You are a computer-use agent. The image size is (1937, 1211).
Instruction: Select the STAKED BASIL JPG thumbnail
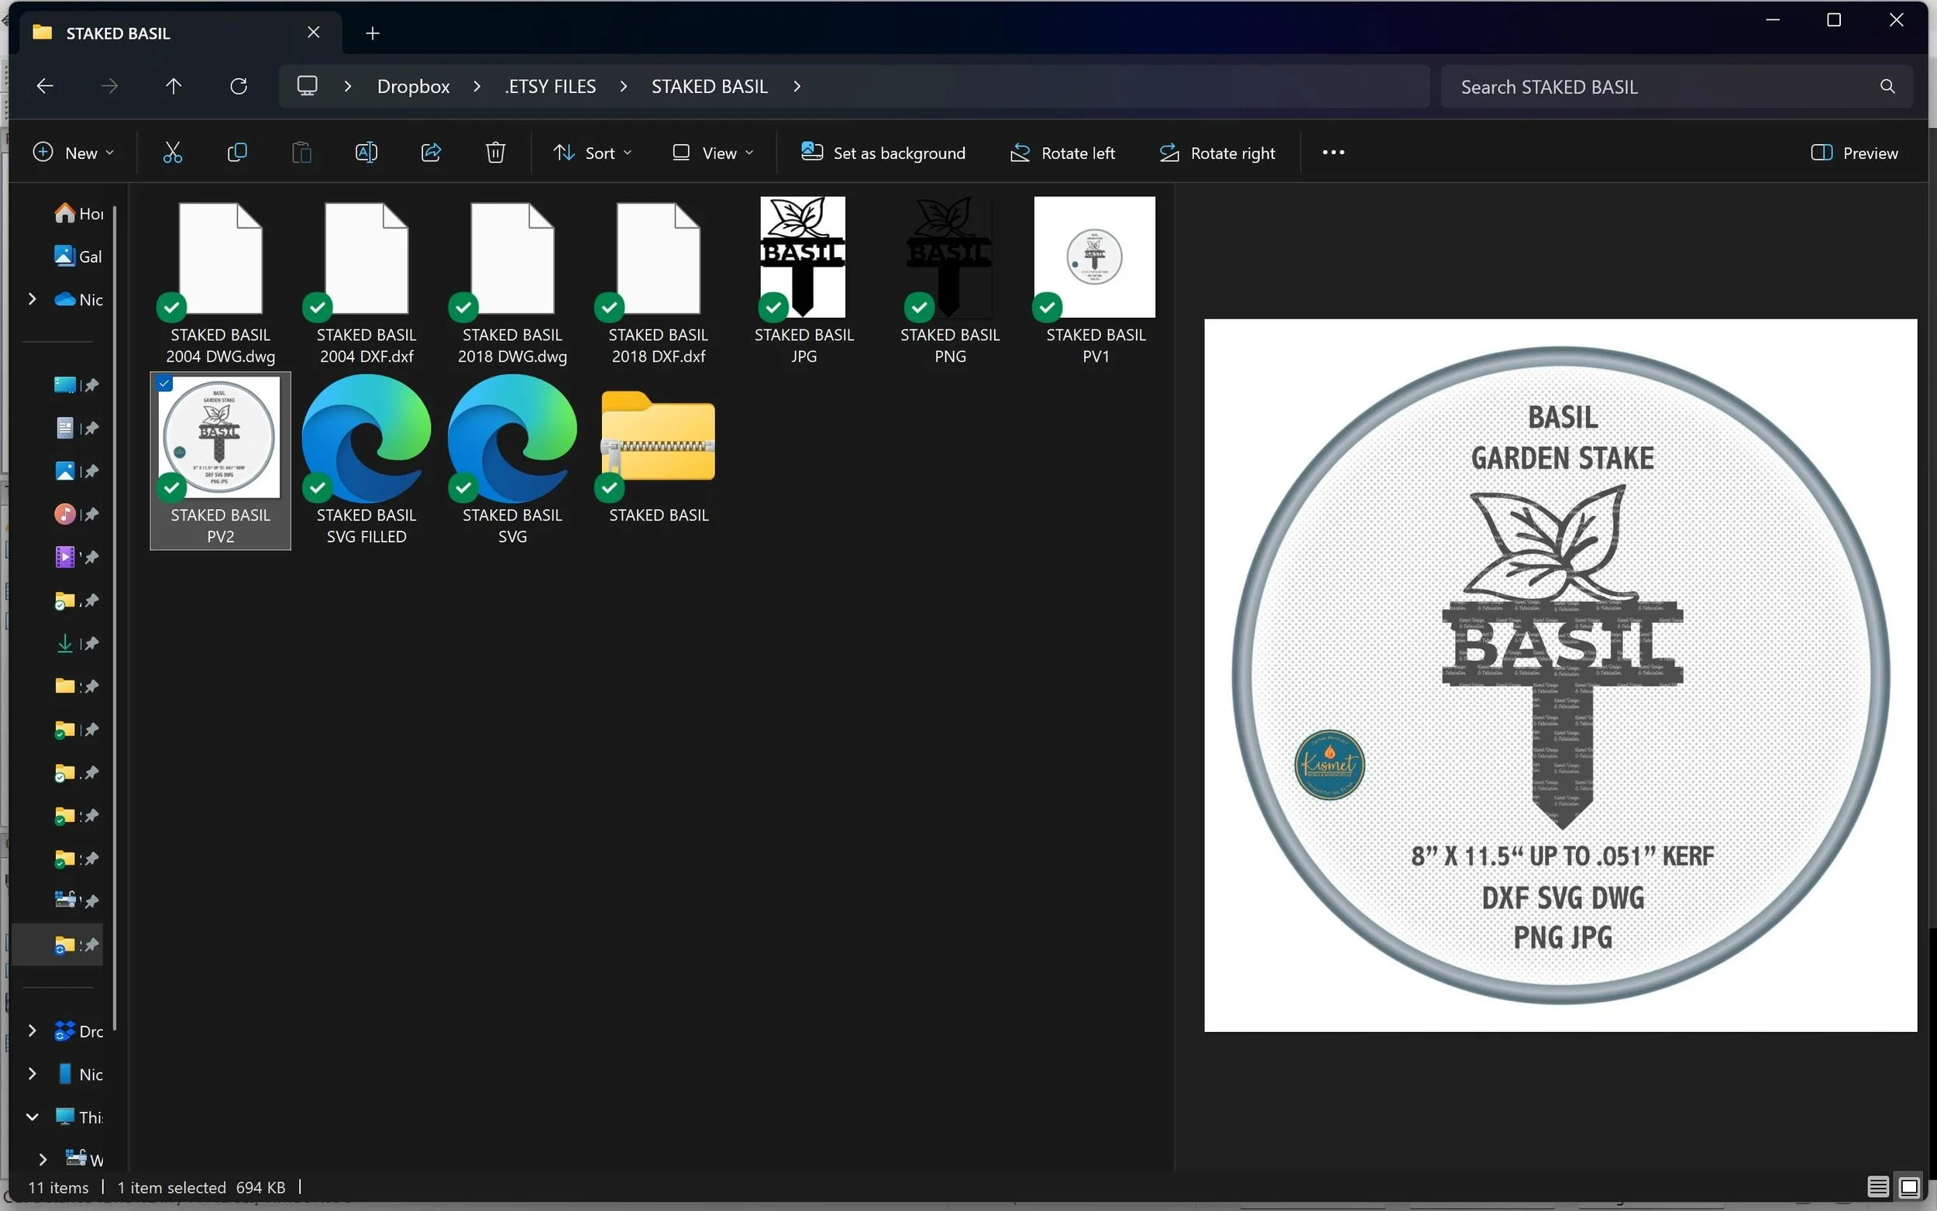[803, 256]
